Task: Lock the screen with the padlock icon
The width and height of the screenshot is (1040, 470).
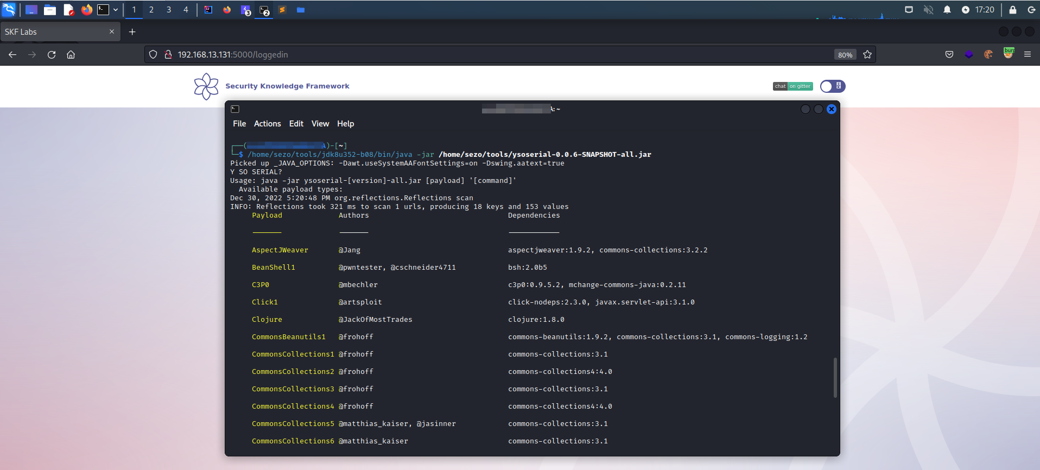Action: point(1013,10)
